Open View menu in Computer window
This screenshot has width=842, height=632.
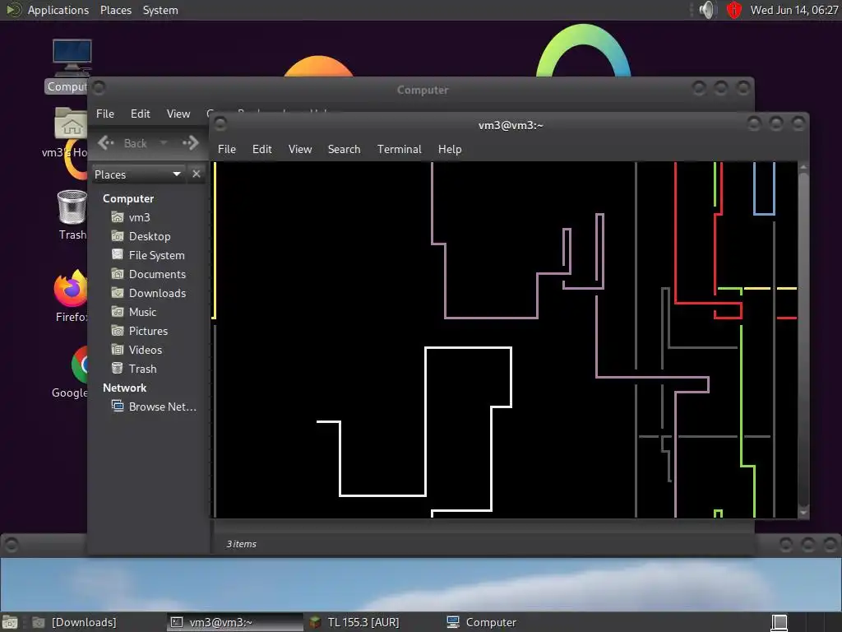point(178,114)
